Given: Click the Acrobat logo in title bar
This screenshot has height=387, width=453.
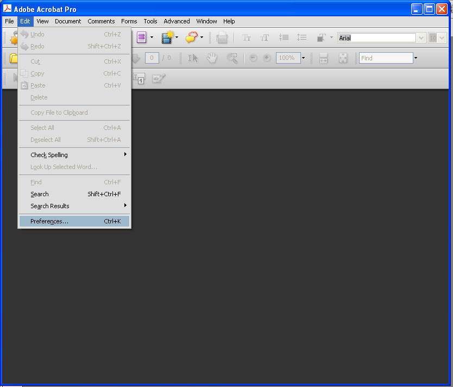Looking at the screenshot, I should click(x=7, y=8).
